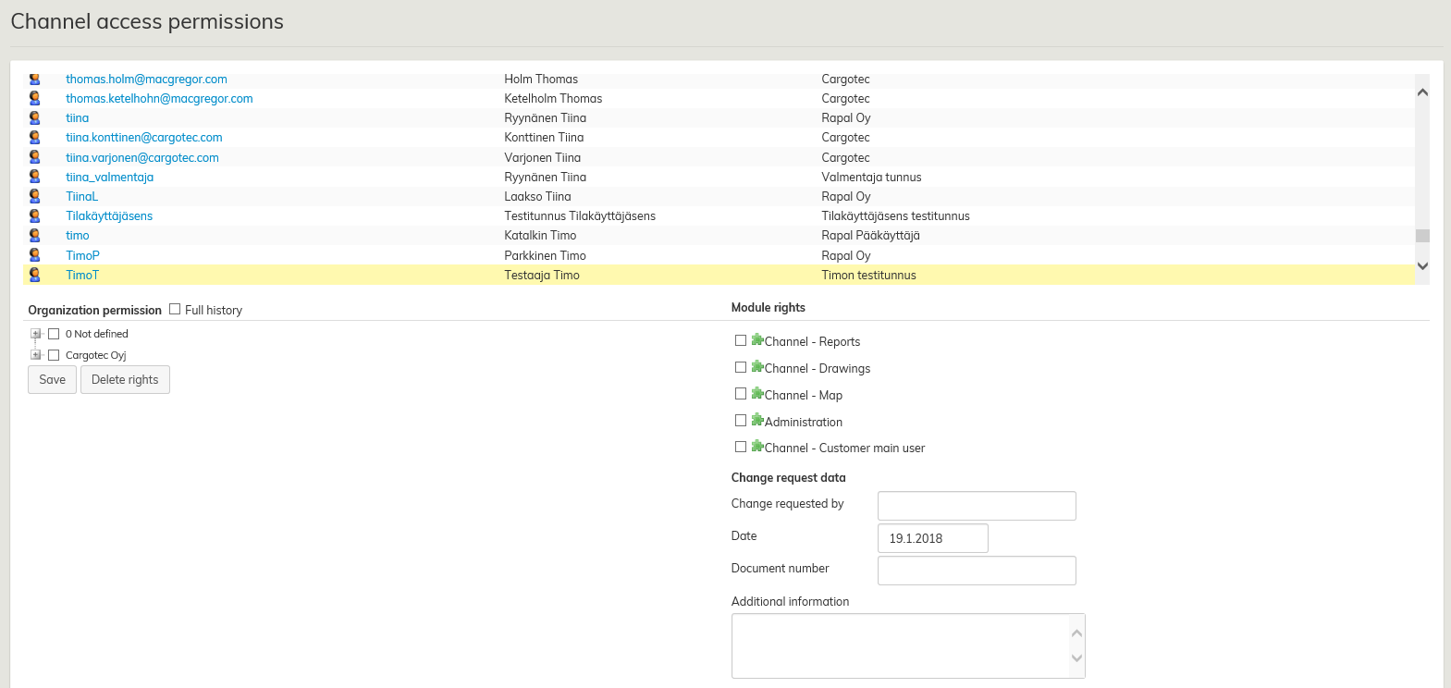Click the Additional information text area
Viewport: 1451px width, 688px height.
click(x=899, y=645)
